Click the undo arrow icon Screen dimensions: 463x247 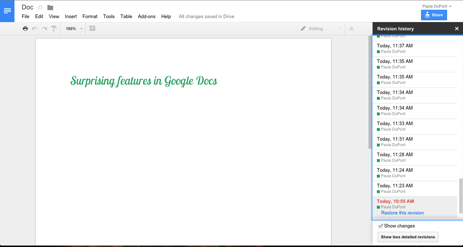35,29
